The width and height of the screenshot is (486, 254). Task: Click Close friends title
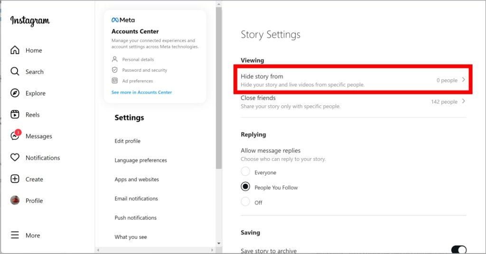click(258, 98)
